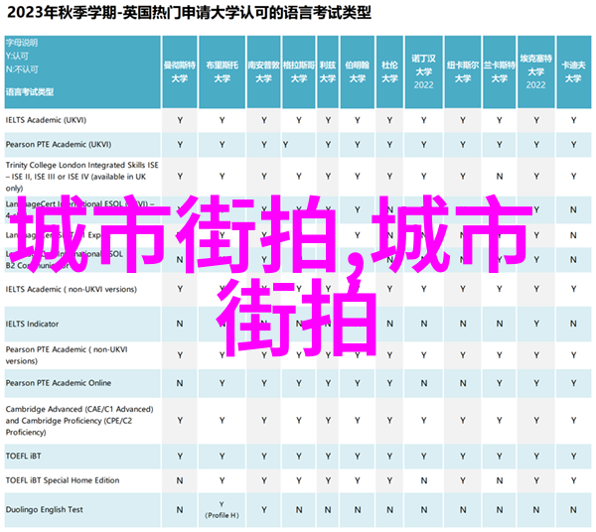Click the 字母说明 legend text
The image size is (596, 532).
[x=22, y=43]
